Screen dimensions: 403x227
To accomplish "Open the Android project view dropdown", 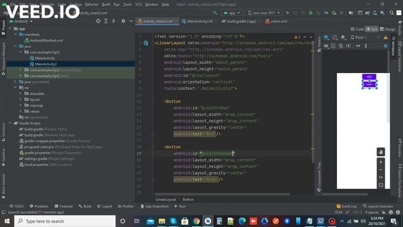I will click(21, 21).
